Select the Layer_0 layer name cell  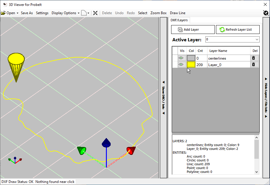click(229, 65)
